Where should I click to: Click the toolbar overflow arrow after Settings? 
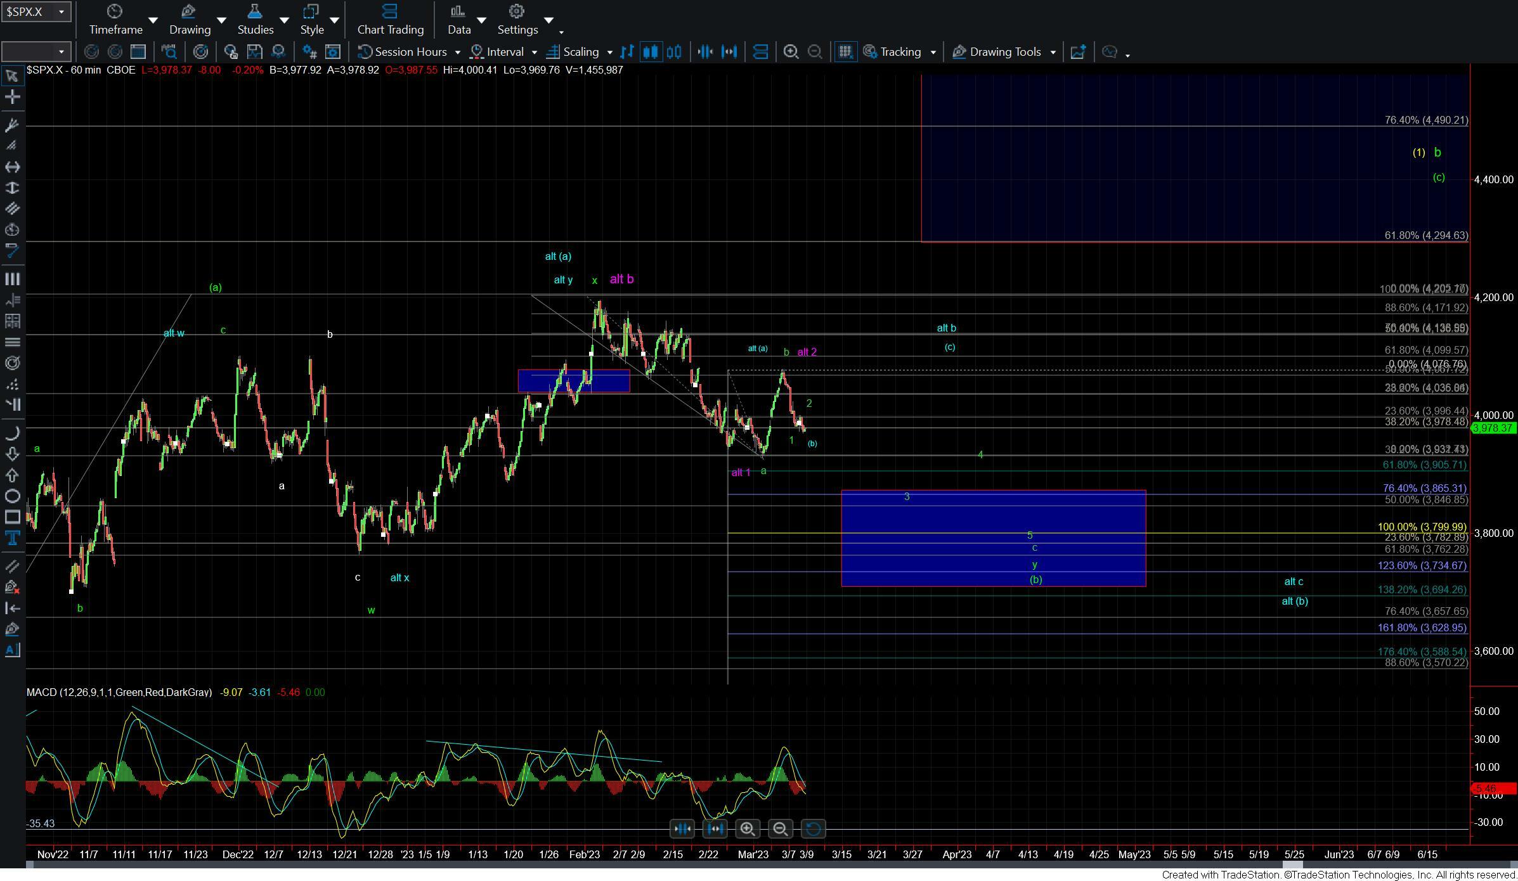tap(561, 32)
